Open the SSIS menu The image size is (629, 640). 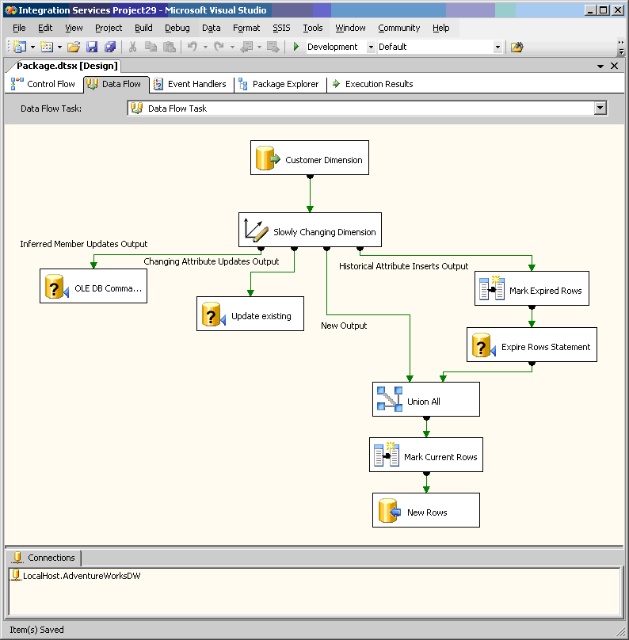coord(281,28)
